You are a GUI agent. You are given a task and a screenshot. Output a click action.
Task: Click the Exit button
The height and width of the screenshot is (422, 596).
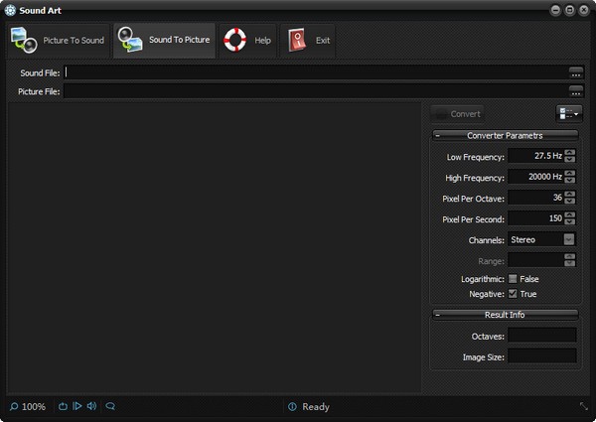tap(310, 41)
